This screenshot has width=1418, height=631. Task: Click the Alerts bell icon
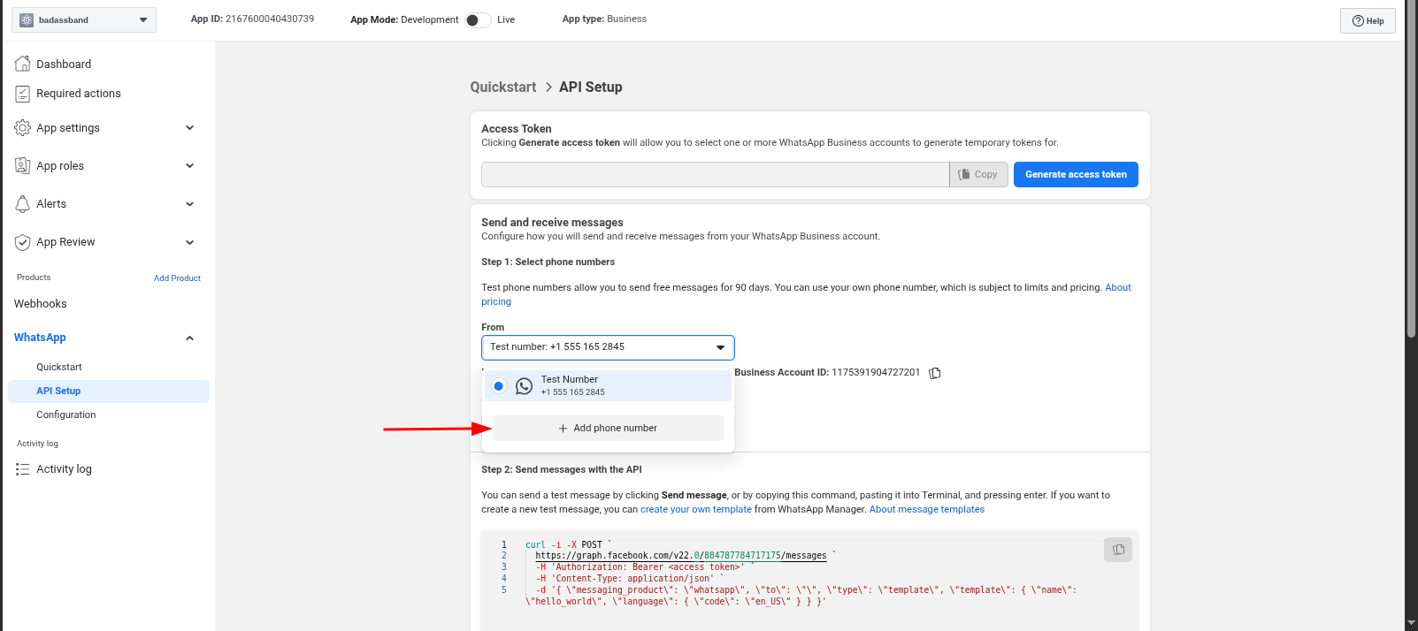click(23, 204)
